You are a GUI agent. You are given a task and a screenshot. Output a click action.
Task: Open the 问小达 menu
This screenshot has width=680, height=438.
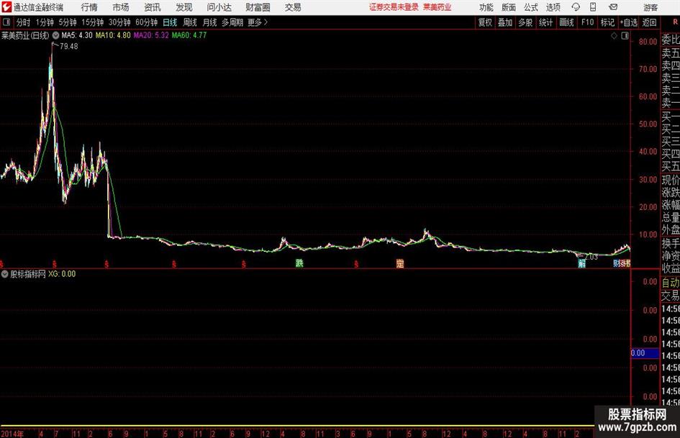tap(219, 7)
